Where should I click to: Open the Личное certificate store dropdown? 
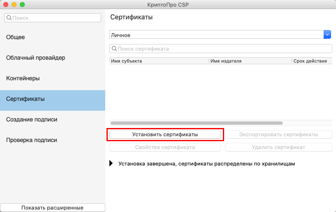pos(216,35)
